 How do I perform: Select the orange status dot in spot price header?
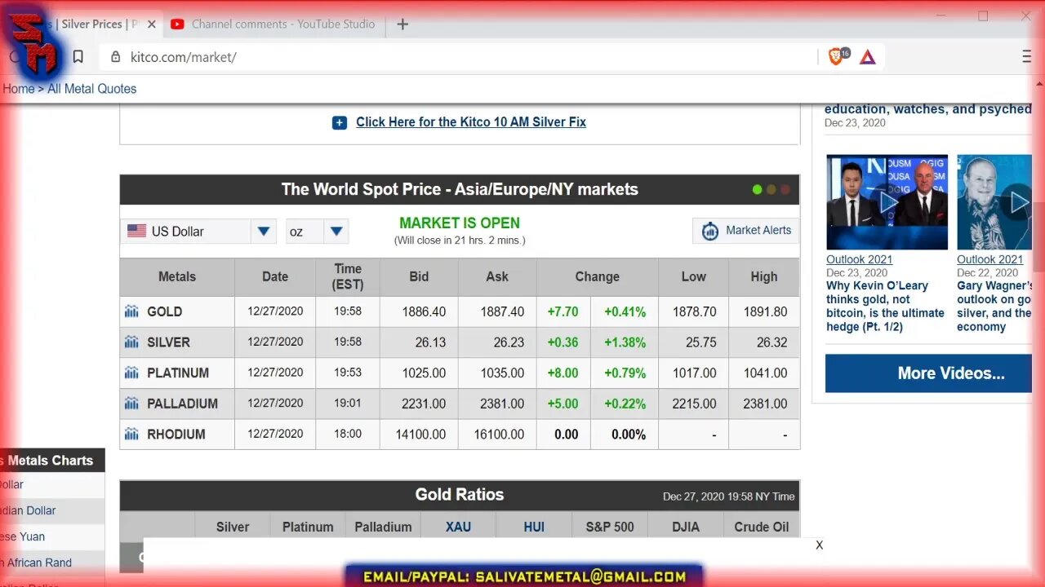772,190
